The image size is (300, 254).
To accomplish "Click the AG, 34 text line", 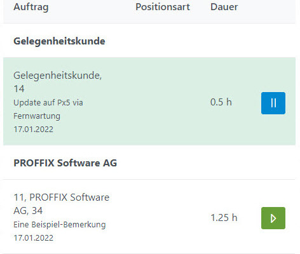I will 28,211.
